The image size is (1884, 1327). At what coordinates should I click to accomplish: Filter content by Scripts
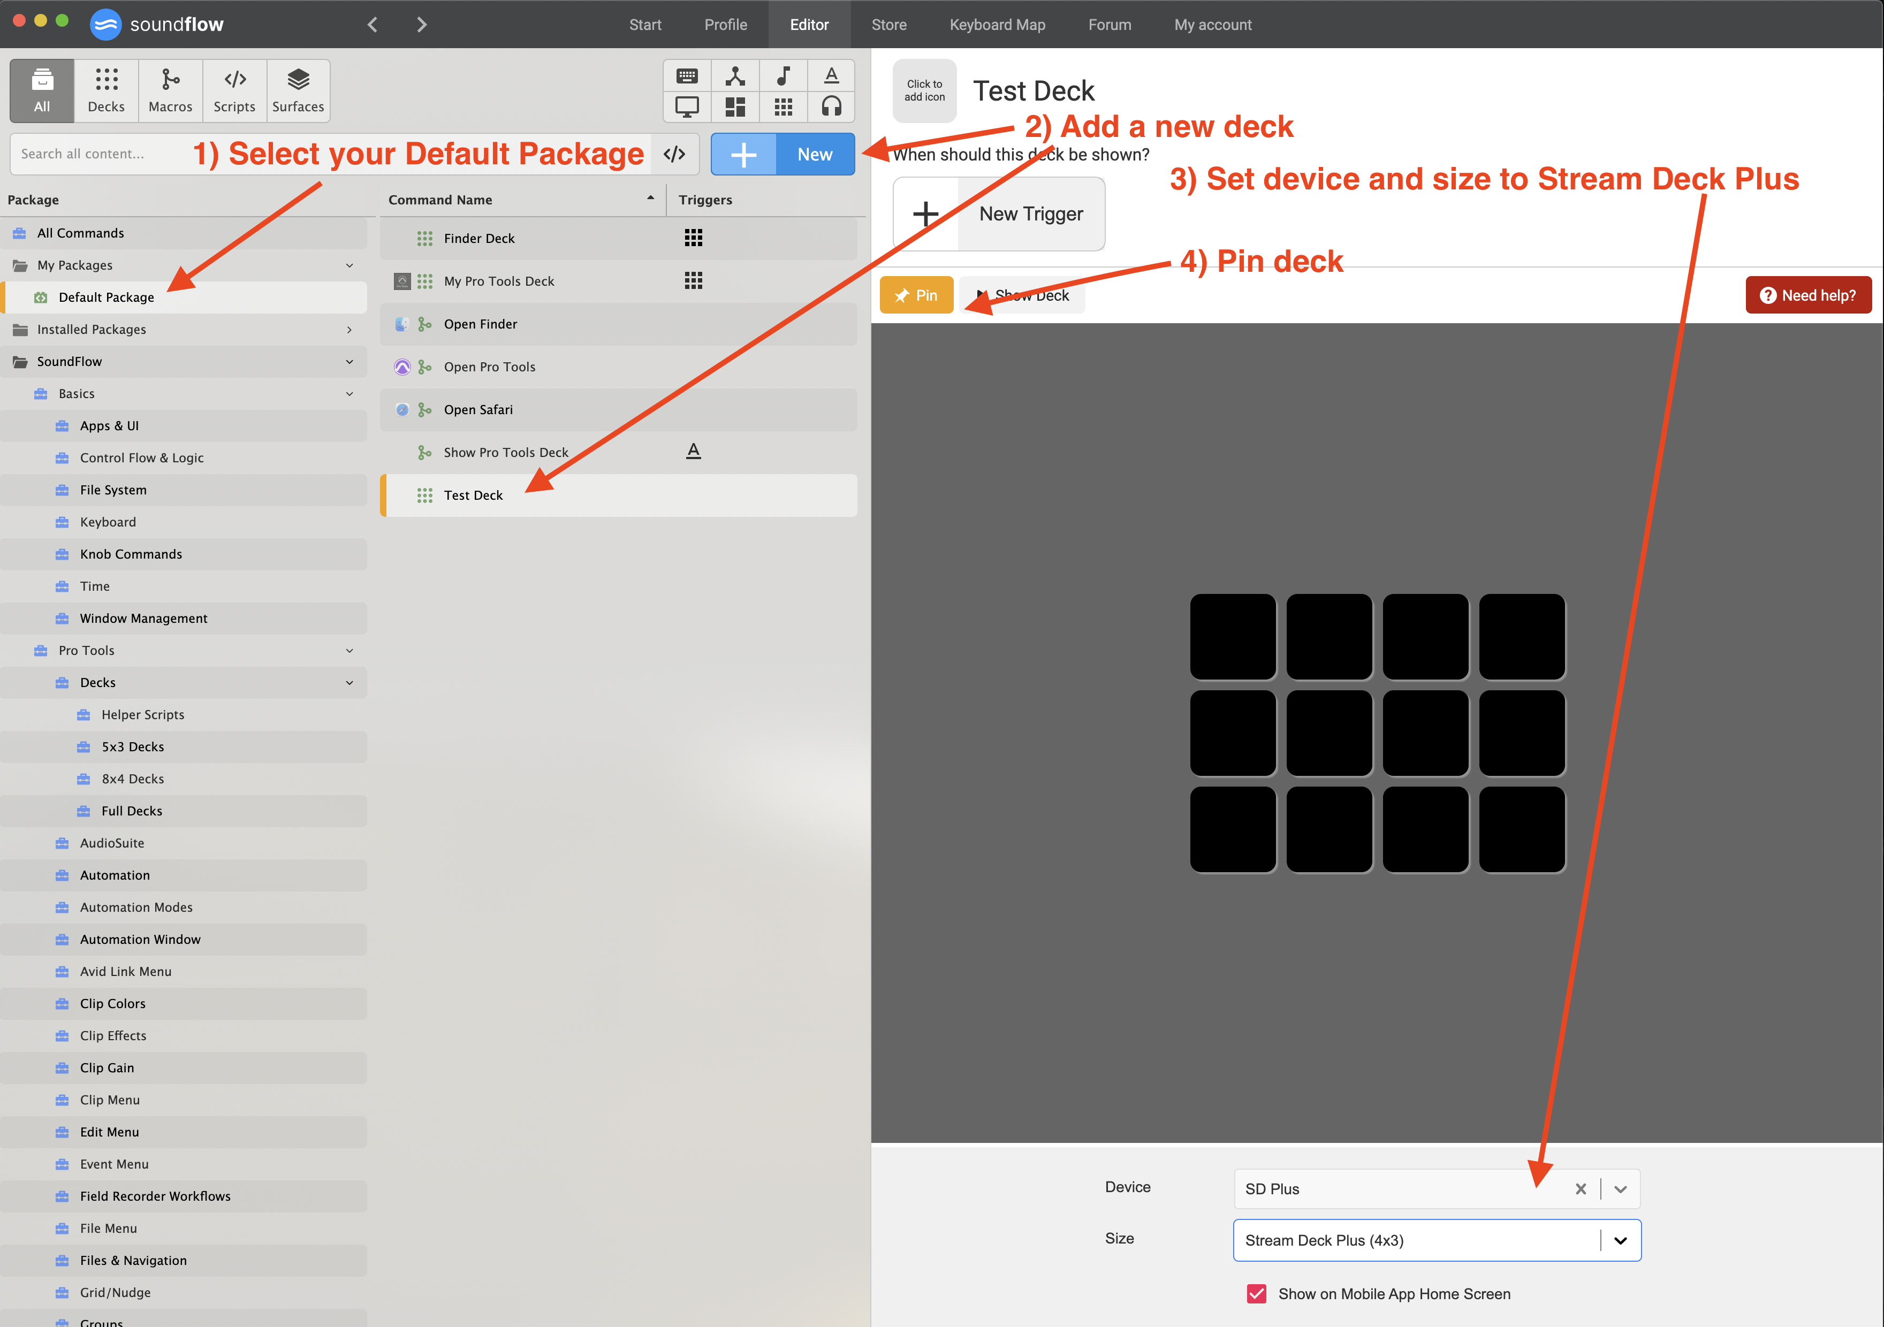pyautogui.click(x=234, y=90)
